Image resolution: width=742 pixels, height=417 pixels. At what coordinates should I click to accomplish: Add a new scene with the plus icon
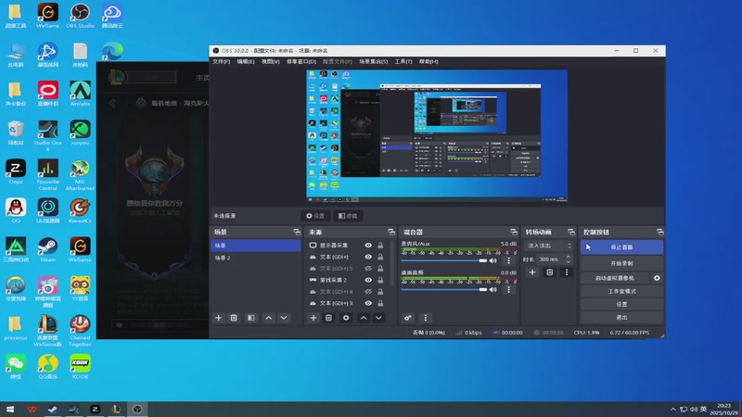point(219,318)
